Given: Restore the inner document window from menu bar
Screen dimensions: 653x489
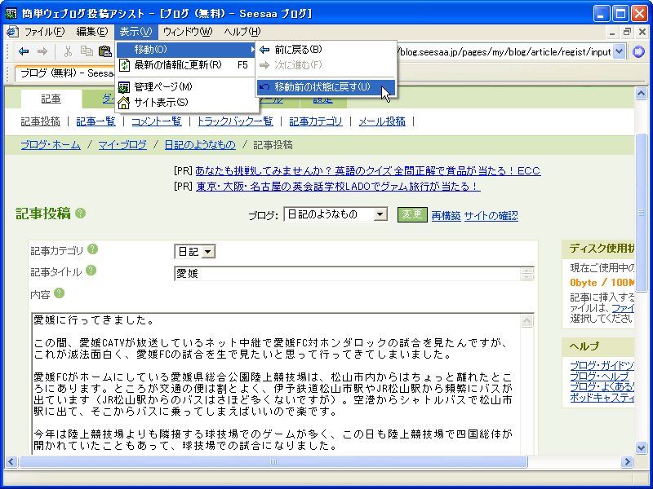Looking at the screenshot, I should click(627, 32).
